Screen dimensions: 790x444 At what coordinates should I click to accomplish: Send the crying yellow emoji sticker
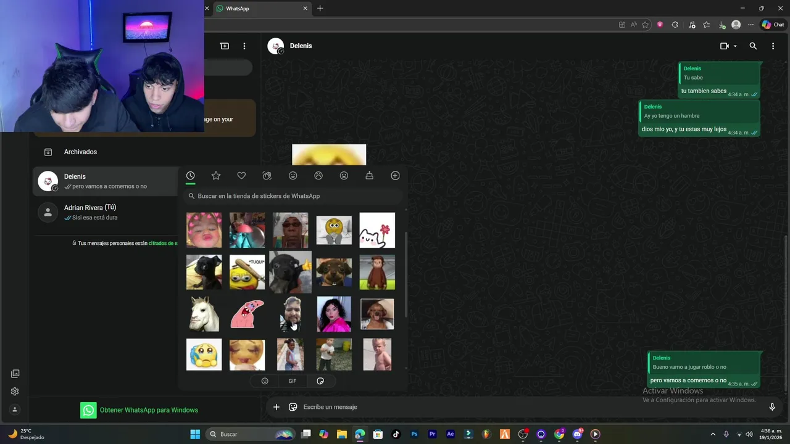(204, 355)
